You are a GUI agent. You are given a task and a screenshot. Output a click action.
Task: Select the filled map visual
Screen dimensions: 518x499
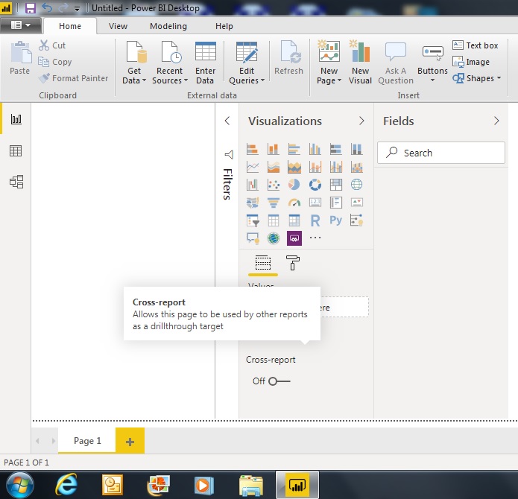coord(253,203)
